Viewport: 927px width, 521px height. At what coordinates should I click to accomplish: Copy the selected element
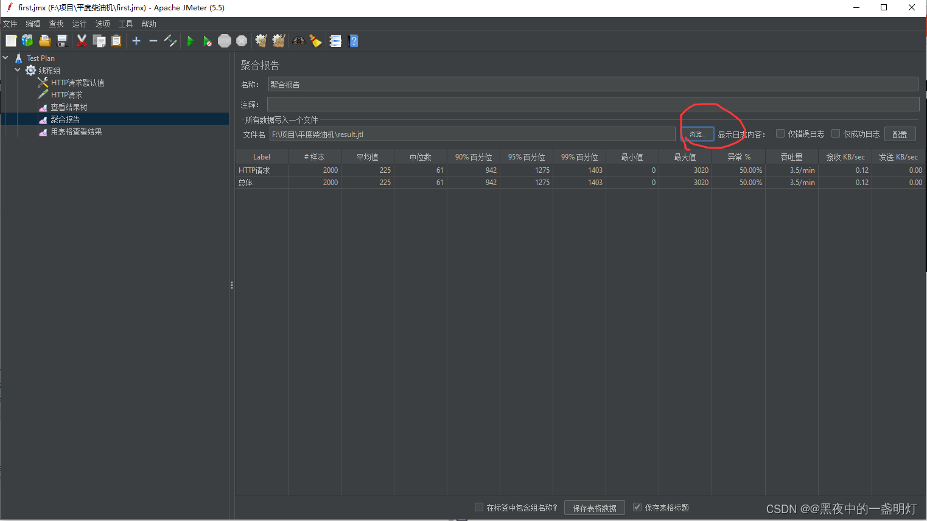point(99,41)
